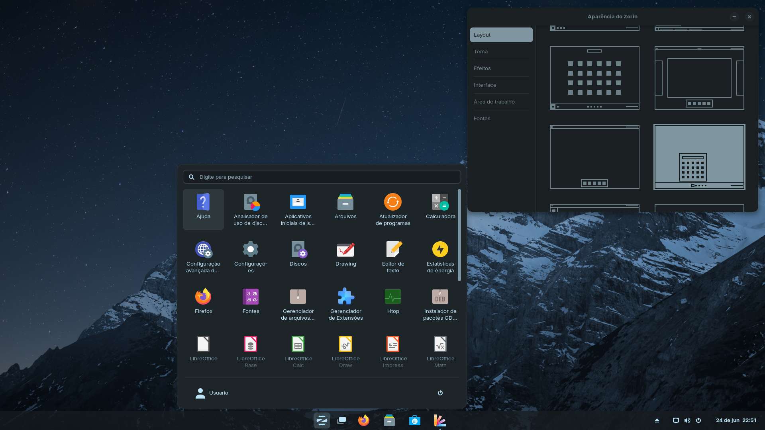Open Configurações settings app
The width and height of the screenshot is (765, 430).
251,257
